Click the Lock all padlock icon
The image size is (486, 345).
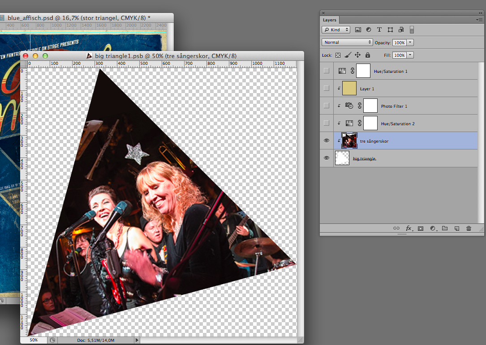click(x=368, y=55)
